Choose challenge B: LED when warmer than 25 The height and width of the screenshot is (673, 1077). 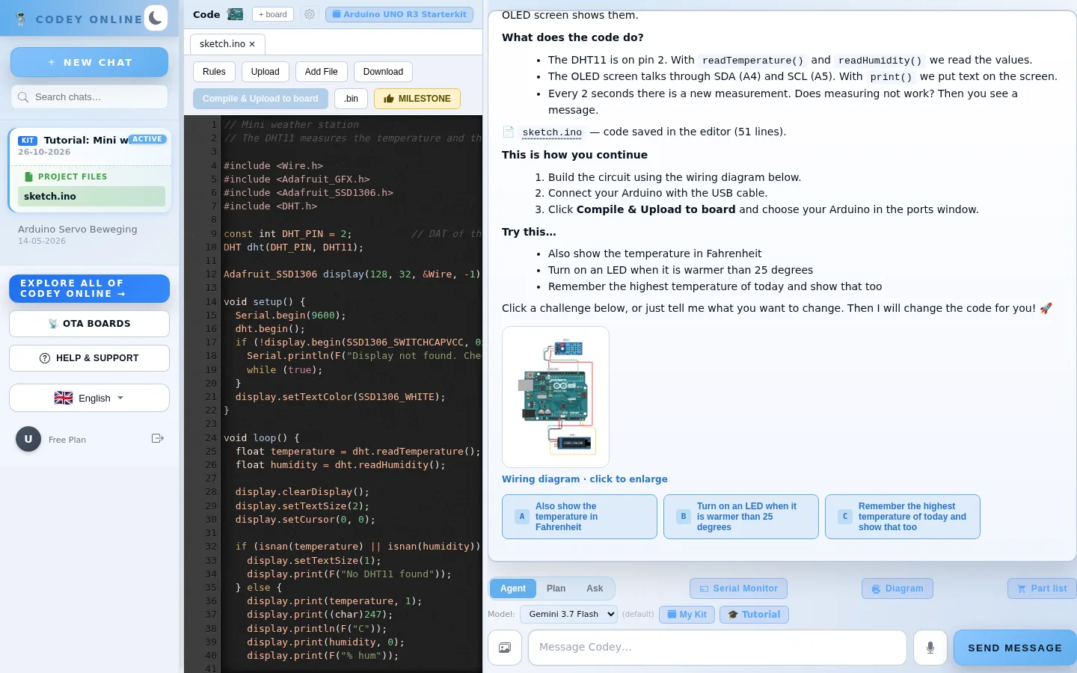point(741,517)
